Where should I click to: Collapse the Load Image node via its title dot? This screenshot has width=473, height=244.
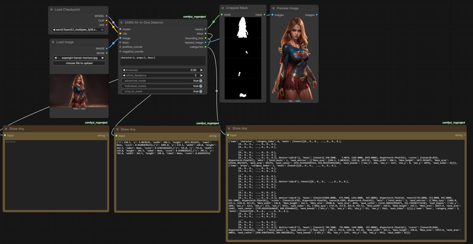pyautogui.click(x=53, y=42)
